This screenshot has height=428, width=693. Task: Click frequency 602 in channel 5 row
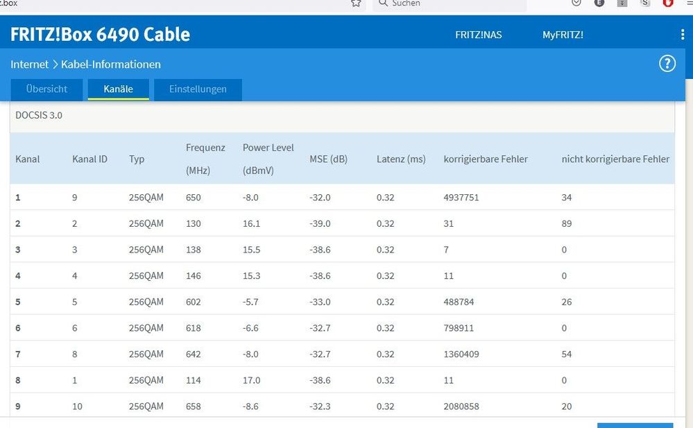(x=193, y=302)
